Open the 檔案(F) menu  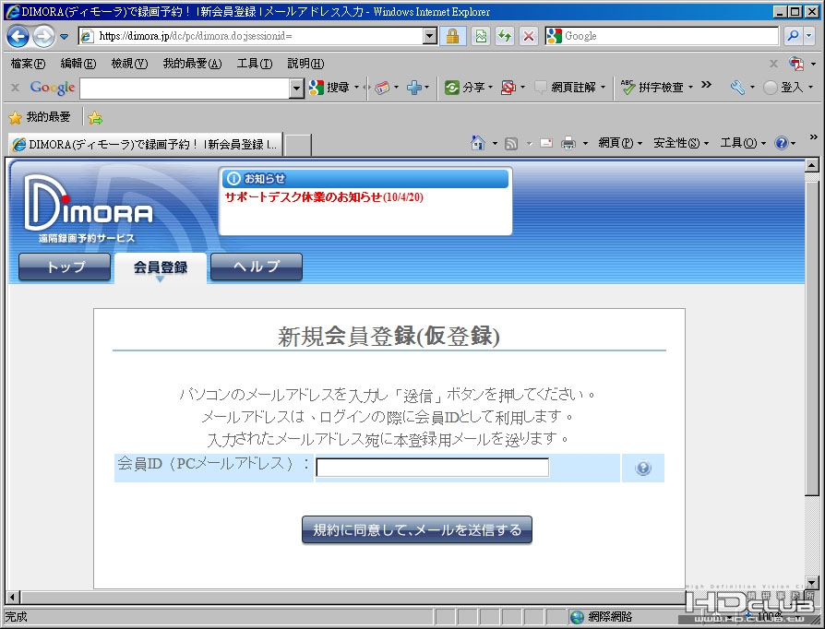pyautogui.click(x=28, y=64)
